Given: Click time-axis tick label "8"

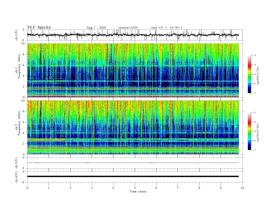Looking at the screenshot, I should (x=199, y=188).
